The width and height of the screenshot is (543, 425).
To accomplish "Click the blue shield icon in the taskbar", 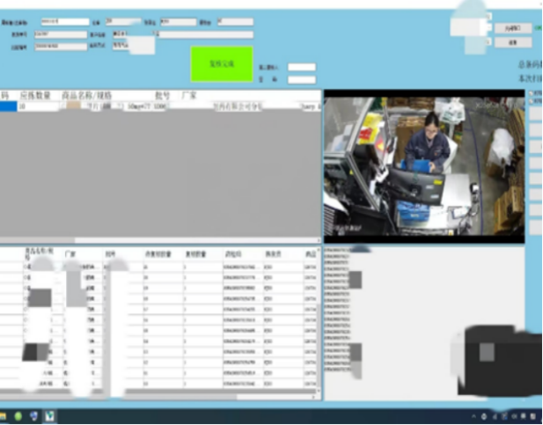I will click(x=34, y=415).
